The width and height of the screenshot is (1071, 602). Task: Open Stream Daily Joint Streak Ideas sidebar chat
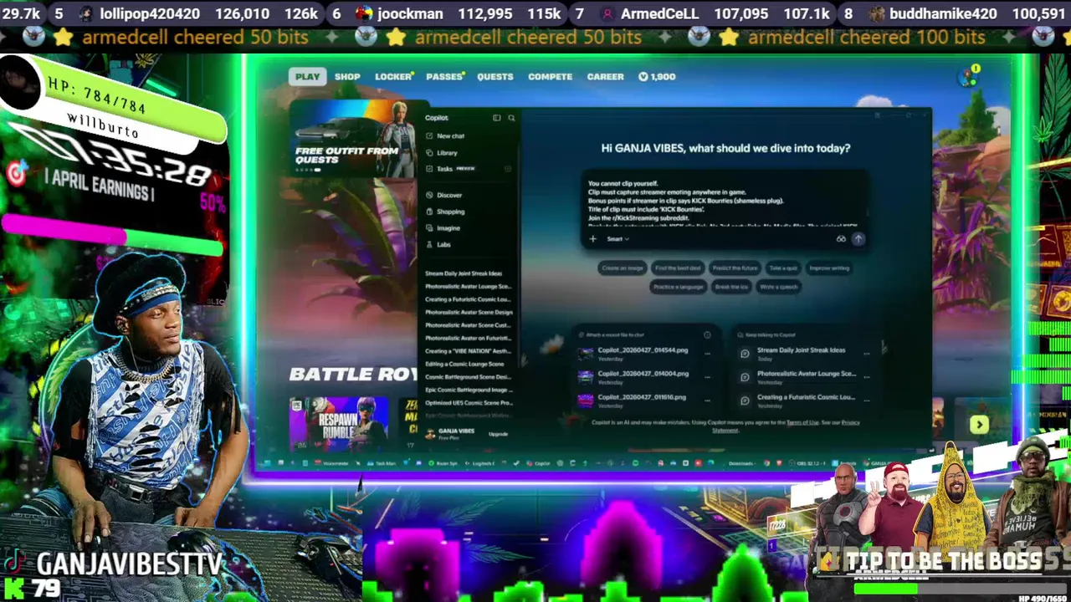tap(464, 273)
